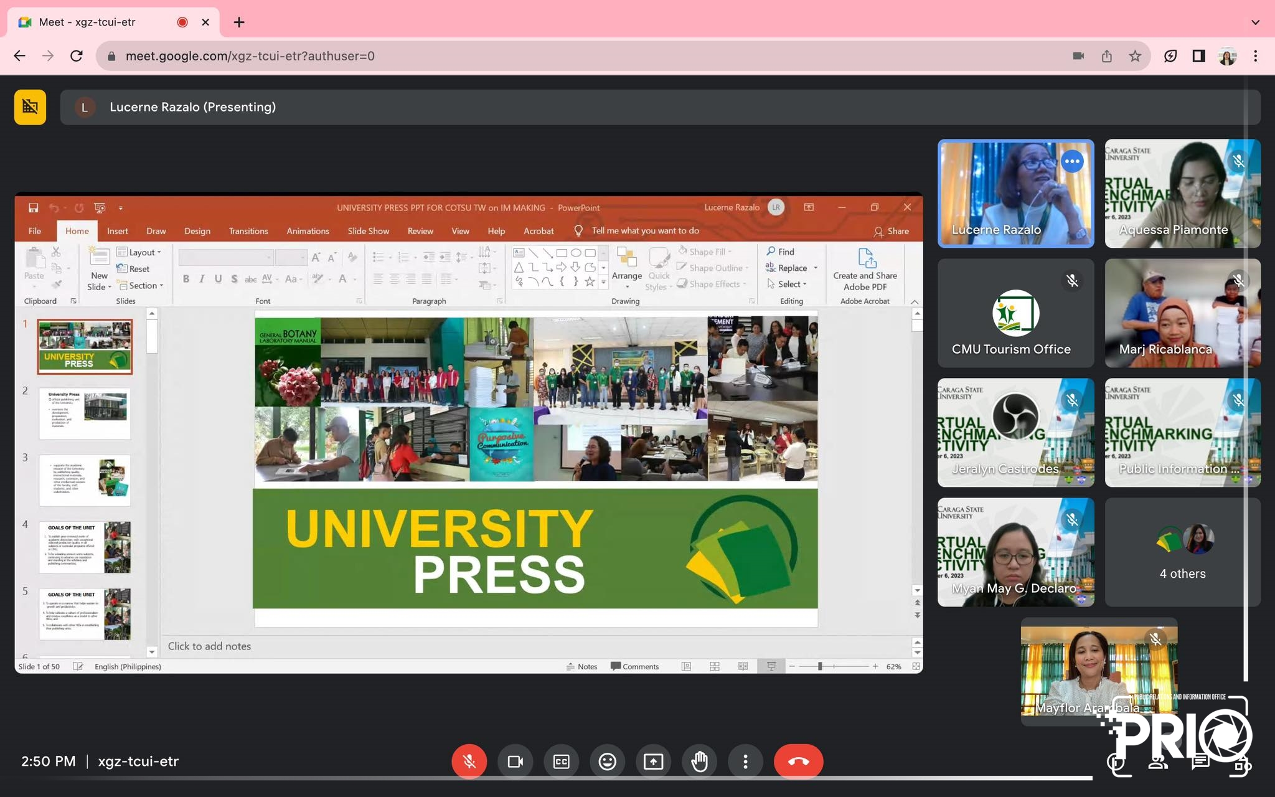Switch to the Transitions ribbon tab

(248, 230)
